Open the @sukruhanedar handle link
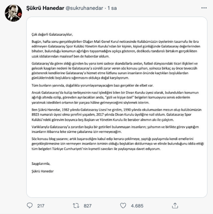The height and width of the screenshot is (214, 213). point(84,8)
